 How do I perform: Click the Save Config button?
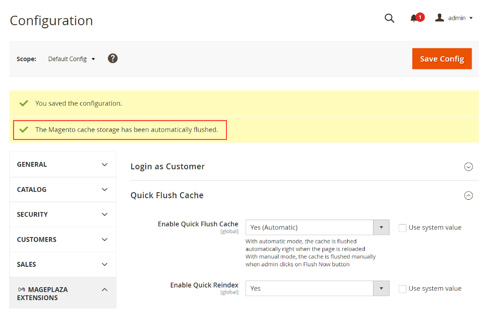(x=442, y=59)
